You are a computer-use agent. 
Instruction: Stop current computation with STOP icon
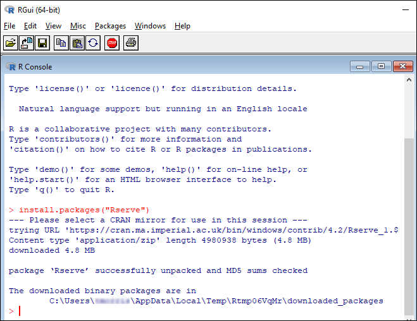(112, 43)
